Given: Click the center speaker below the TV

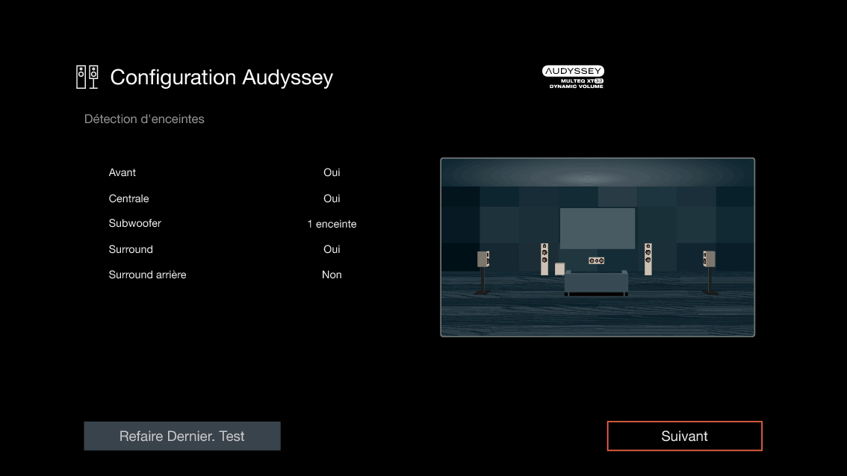Looking at the screenshot, I should pyautogui.click(x=595, y=260).
